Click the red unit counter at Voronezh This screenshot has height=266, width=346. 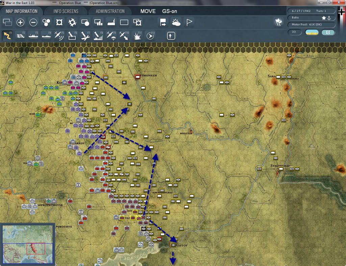138,77
